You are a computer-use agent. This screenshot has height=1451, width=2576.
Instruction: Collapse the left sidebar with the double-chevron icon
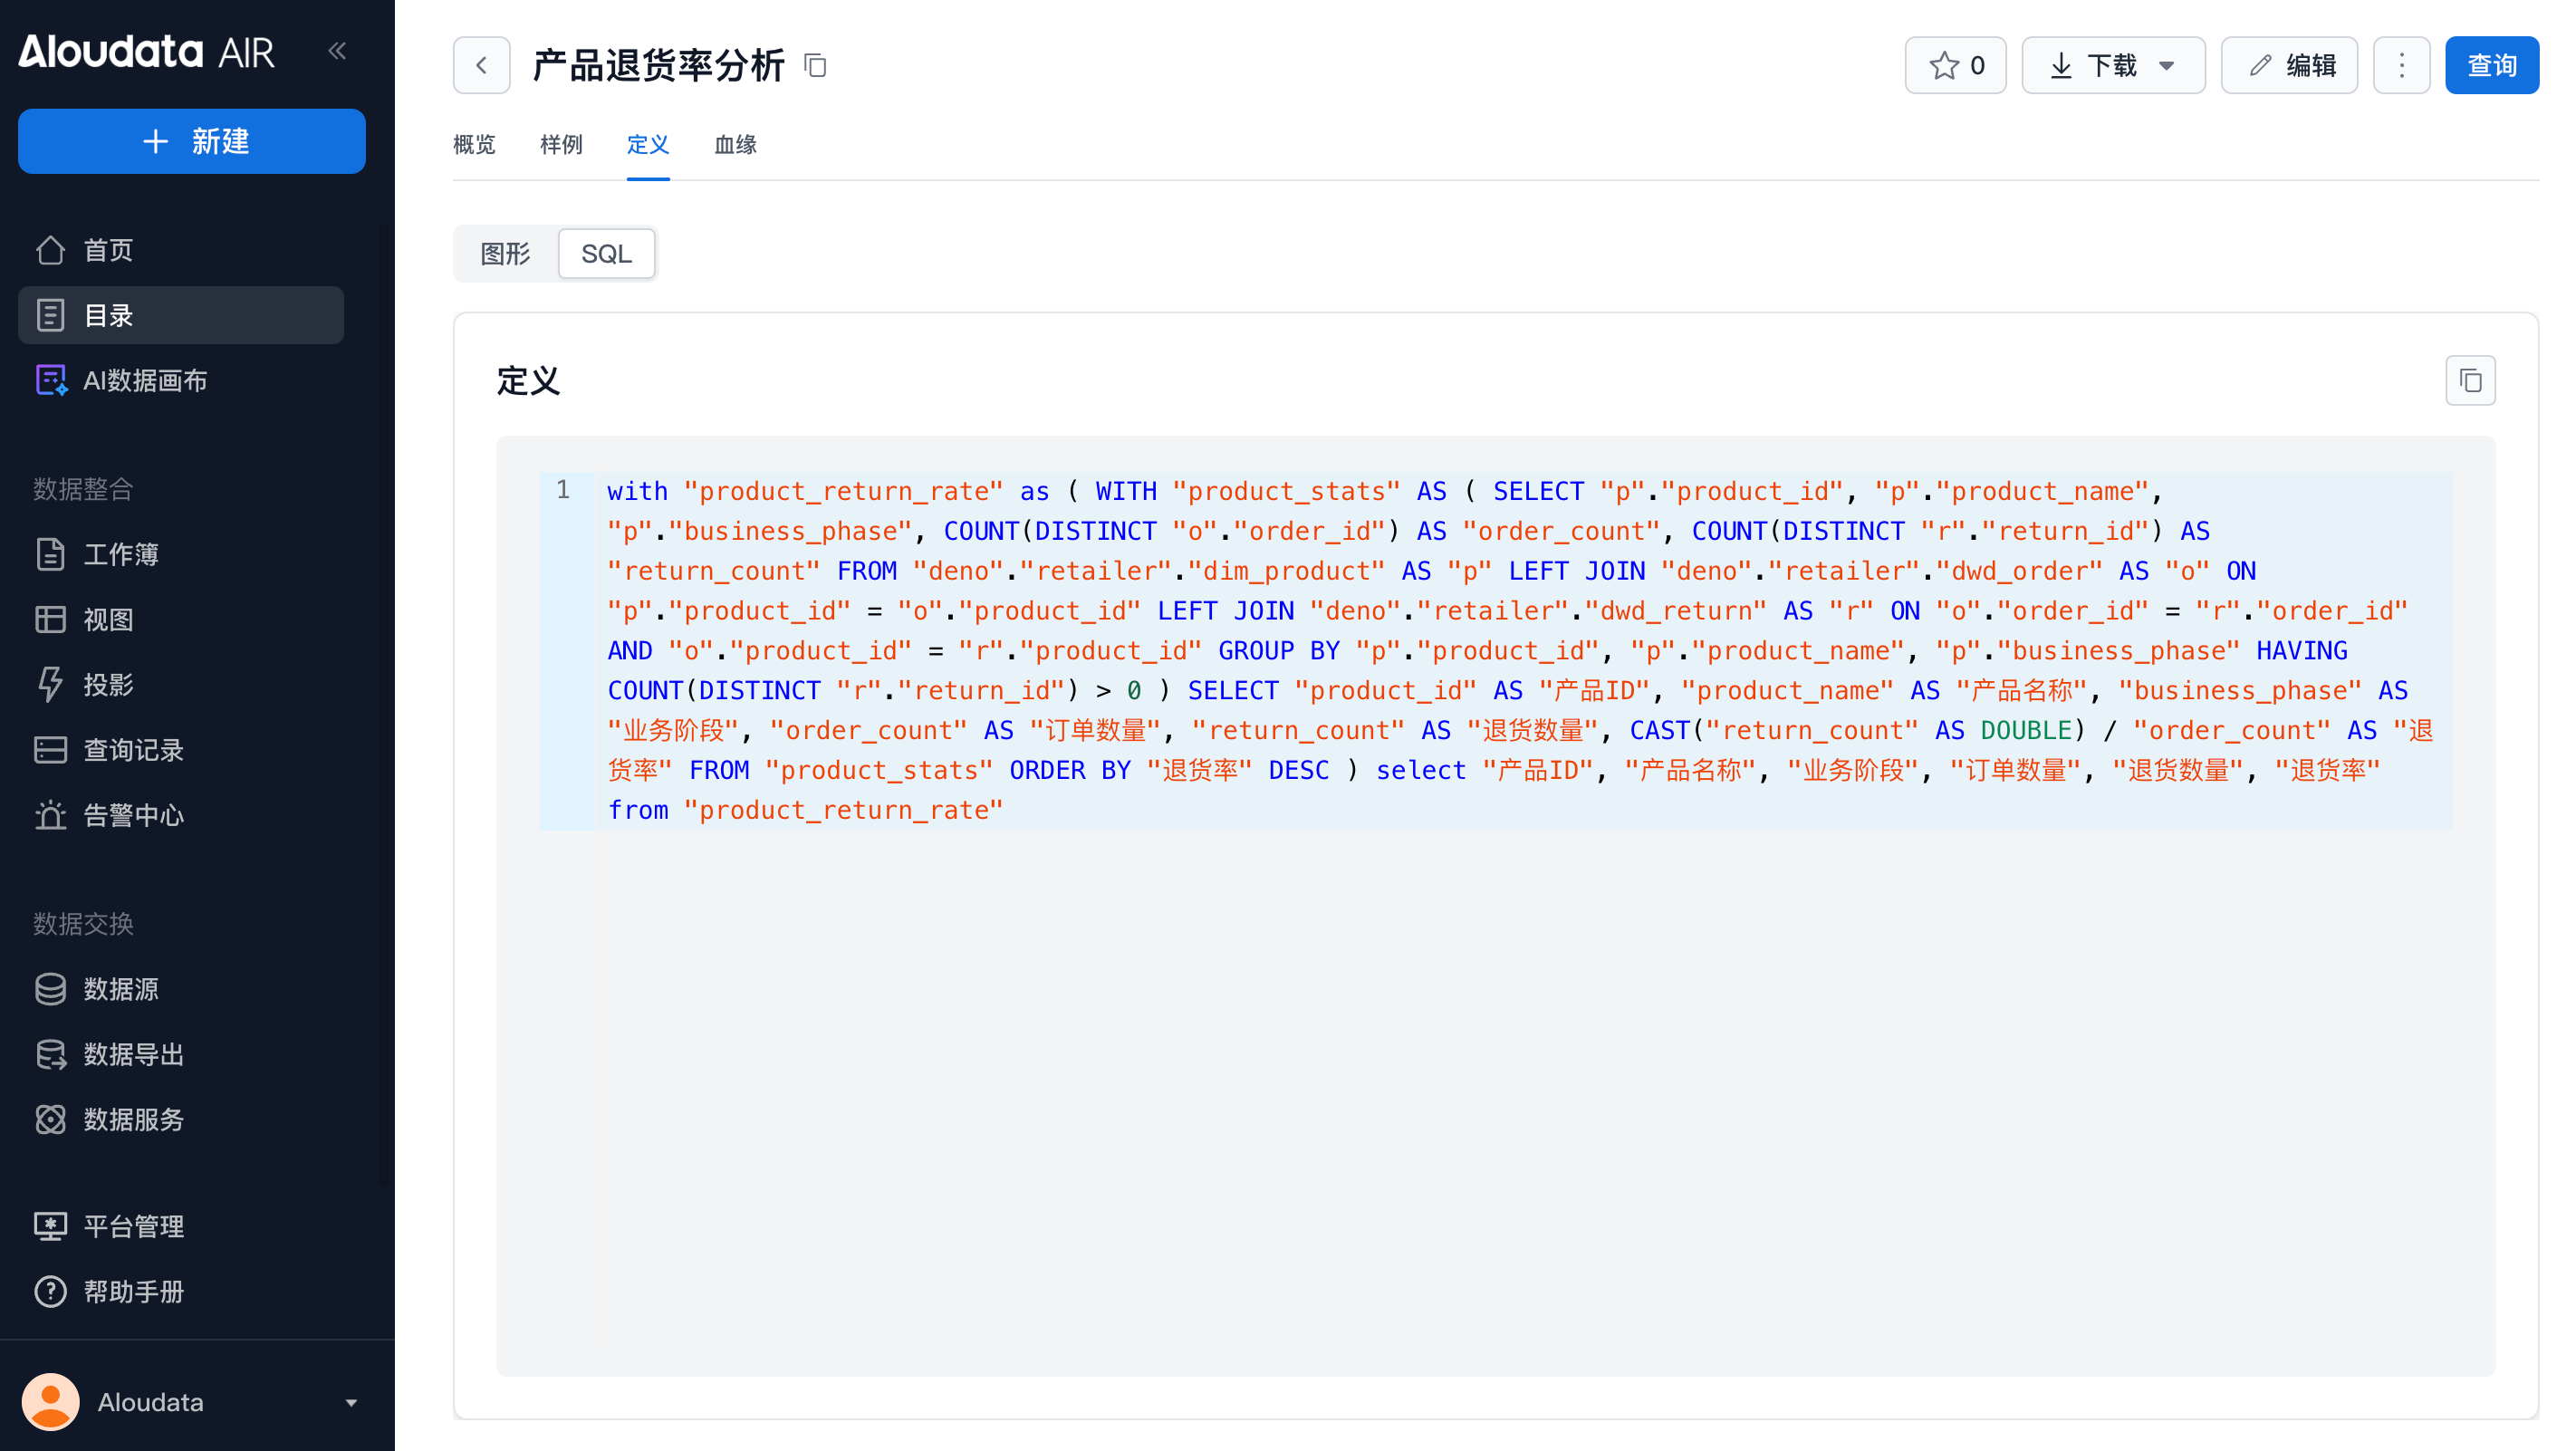[337, 51]
